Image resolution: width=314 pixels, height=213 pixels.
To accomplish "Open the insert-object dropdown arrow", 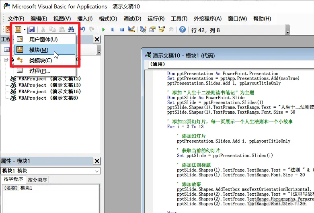I will 25,29.
